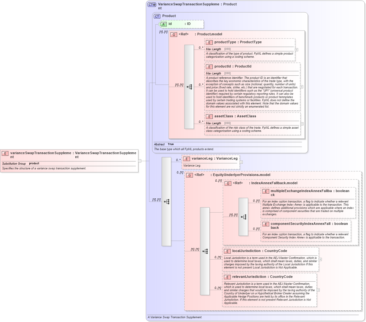Image resolution: width=366 pixels, height=322 pixels.
Task: Click the G icon of Product.model reference
Action: (174, 35)
